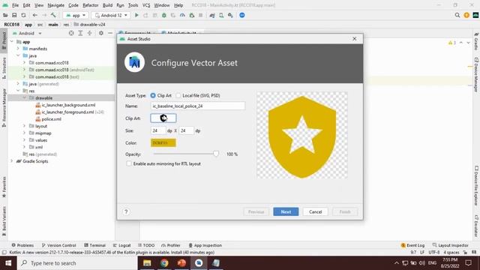Click the Search Everywhere magnifier icon

coord(457,15)
